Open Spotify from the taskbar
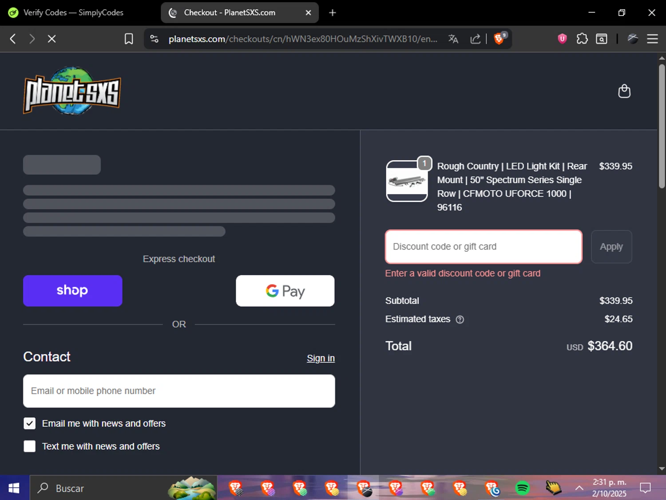The height and width of the screenshot is (500, 666). (523, 488)
